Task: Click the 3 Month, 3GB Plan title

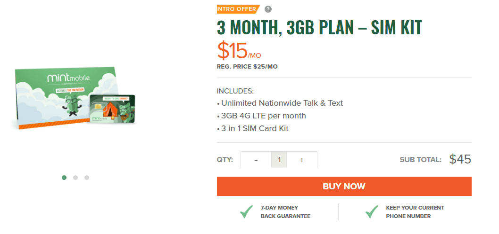Action: [319, 28]
